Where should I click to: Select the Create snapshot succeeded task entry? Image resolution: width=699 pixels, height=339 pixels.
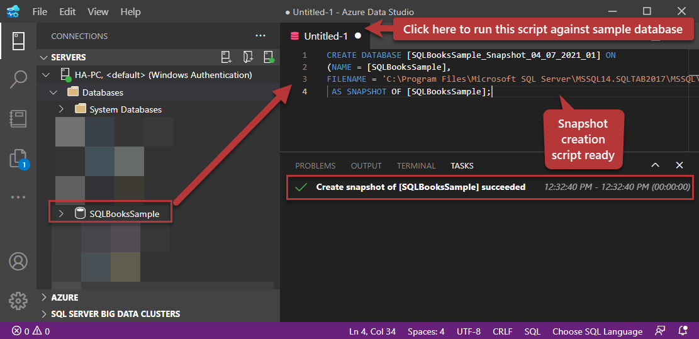click(489, 187)
